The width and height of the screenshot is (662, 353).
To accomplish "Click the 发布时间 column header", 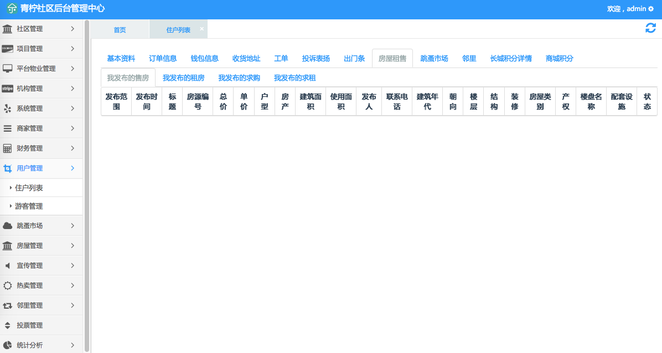I will (147, 101).
